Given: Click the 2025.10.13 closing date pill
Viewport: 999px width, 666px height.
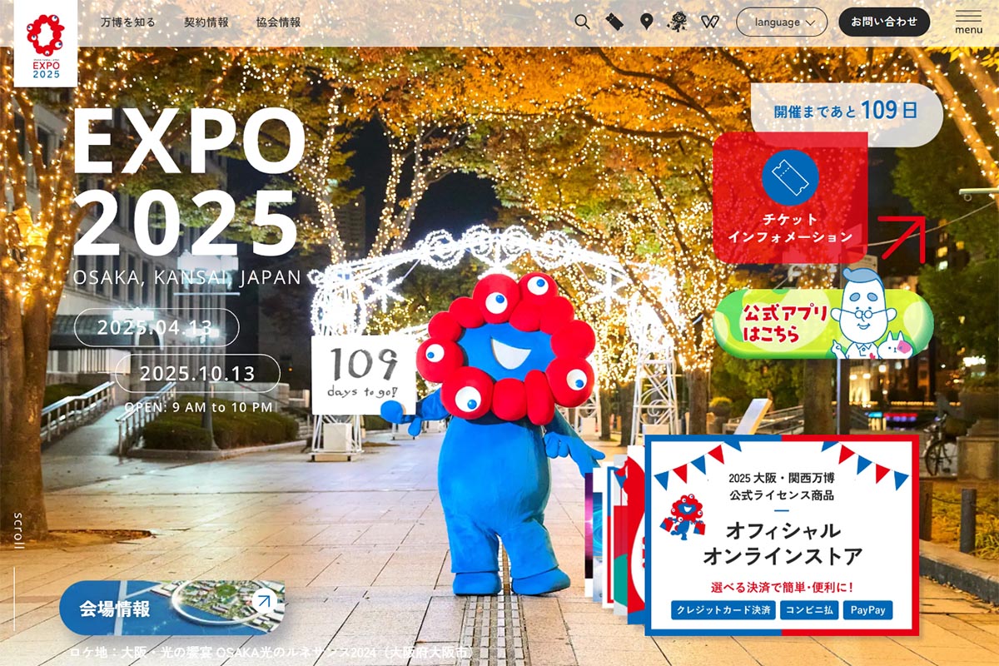Looking at the screenshot, I should click(197, 373).
